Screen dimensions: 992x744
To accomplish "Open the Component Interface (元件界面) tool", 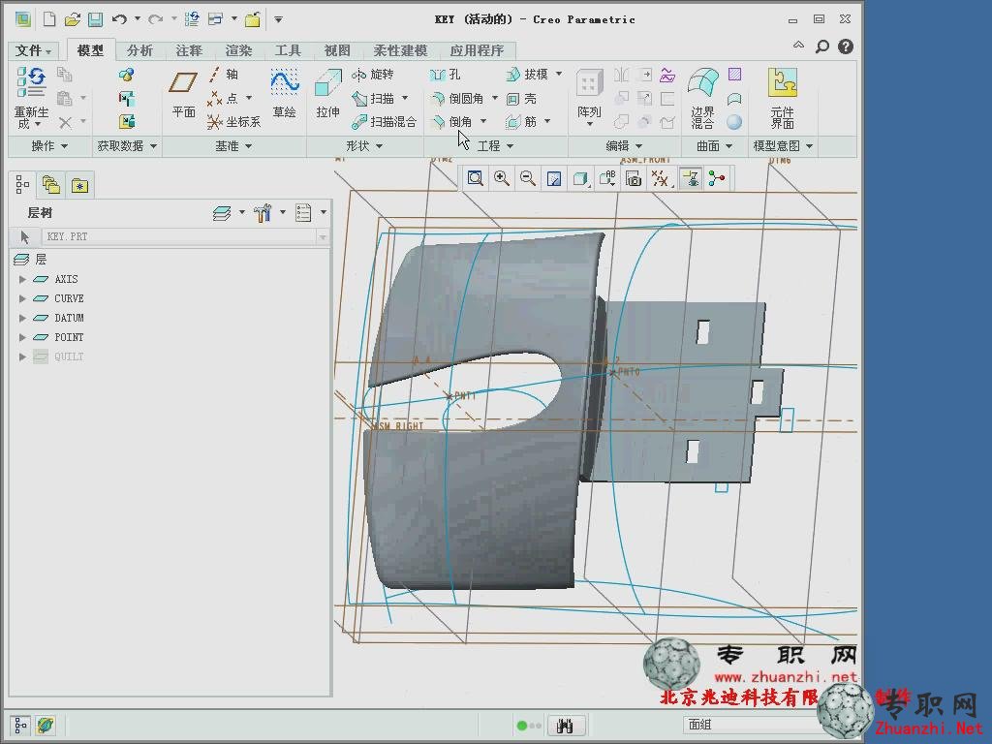I will (782, 98).
